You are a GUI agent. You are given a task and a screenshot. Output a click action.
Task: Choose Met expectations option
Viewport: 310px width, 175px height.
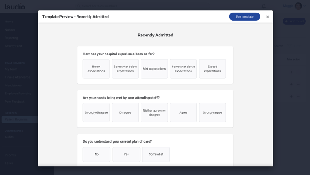(154, 69)
